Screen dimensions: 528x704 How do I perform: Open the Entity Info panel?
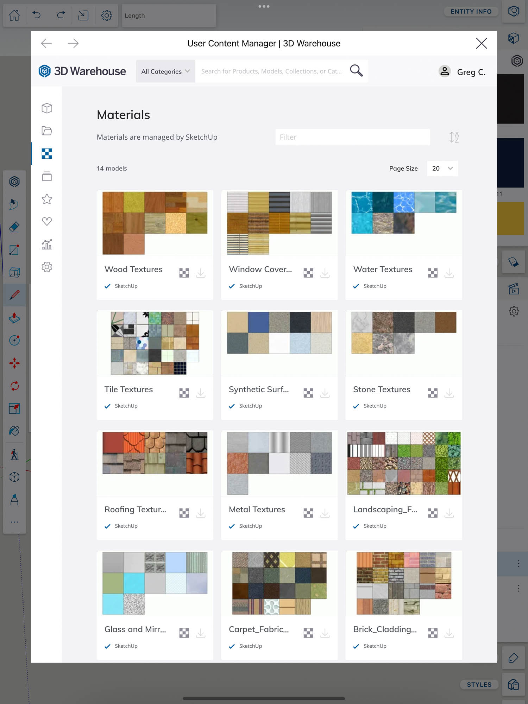pos(471,12)
